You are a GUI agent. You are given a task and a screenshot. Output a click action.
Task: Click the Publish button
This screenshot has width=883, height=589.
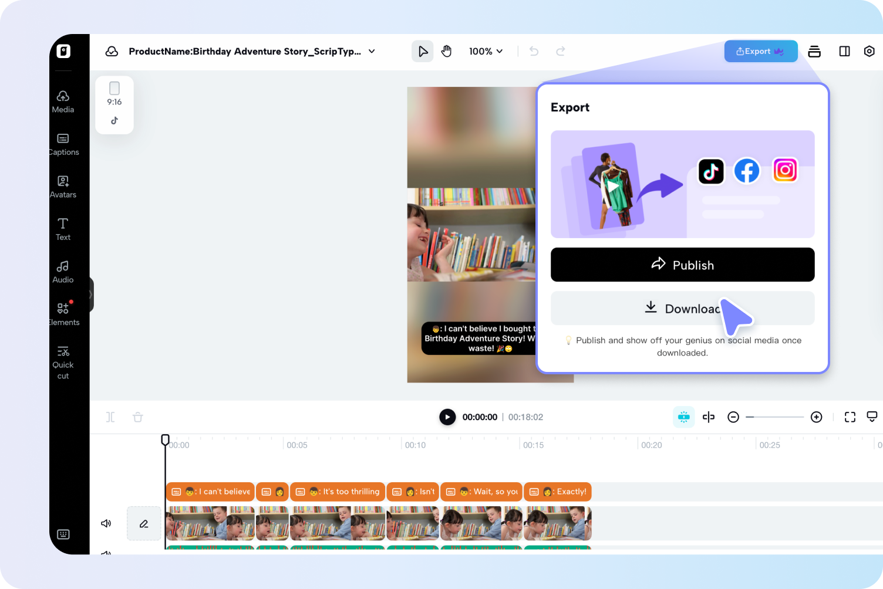pos(682,265)
